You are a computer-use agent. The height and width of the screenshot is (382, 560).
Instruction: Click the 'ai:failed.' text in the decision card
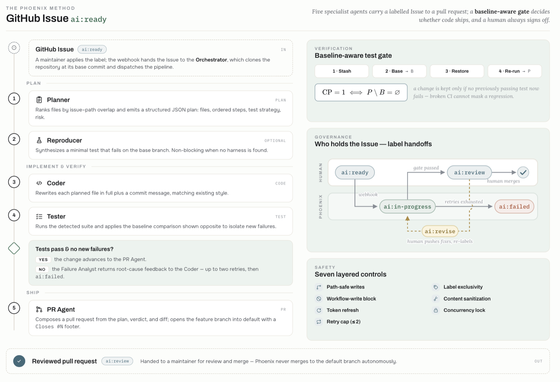[50, 277]
